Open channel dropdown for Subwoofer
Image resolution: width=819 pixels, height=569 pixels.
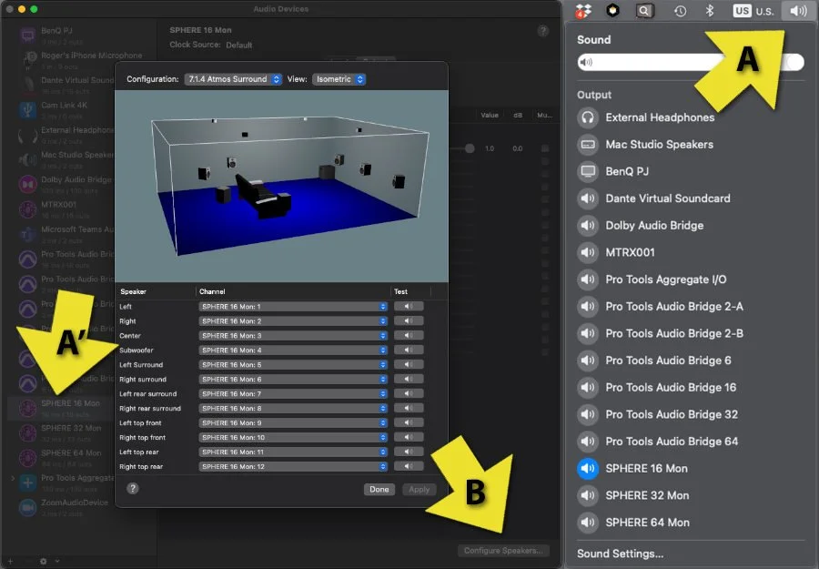[293, 351]
